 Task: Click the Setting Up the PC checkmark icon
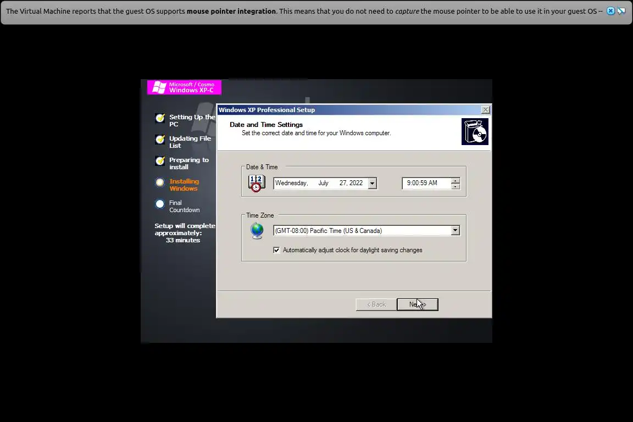[160, 118]
